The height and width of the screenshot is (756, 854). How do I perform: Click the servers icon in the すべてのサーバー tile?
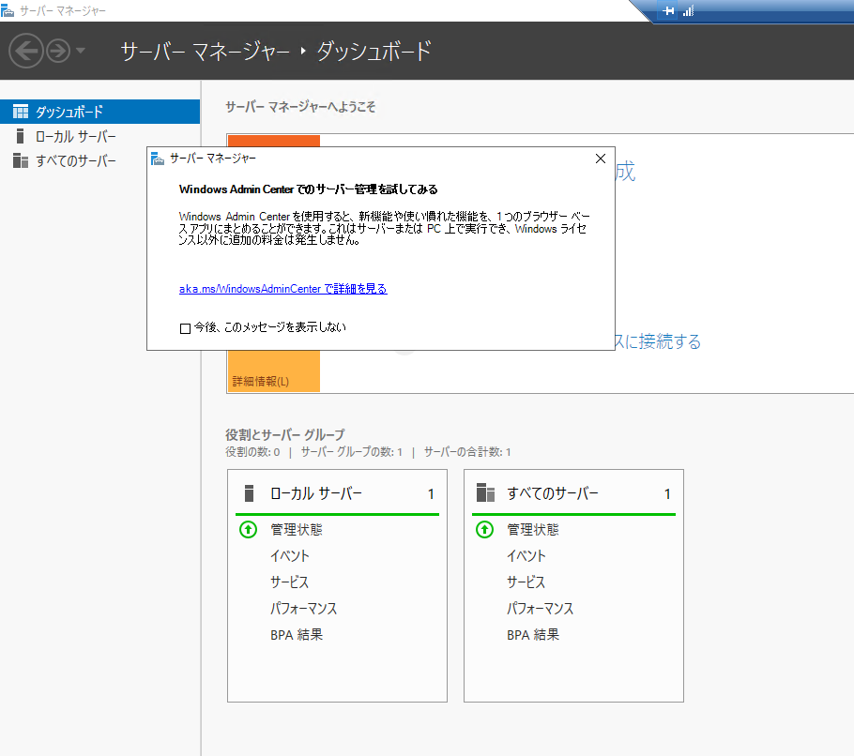(x=485, y=492)
